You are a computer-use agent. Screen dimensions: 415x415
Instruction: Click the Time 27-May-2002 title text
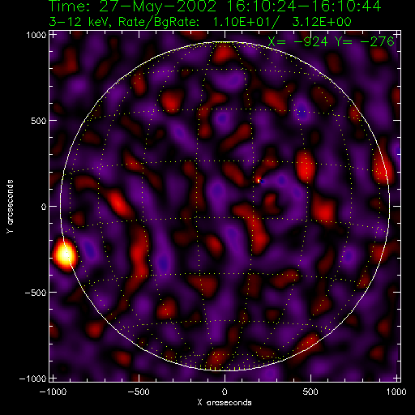[x=215, y=6]
